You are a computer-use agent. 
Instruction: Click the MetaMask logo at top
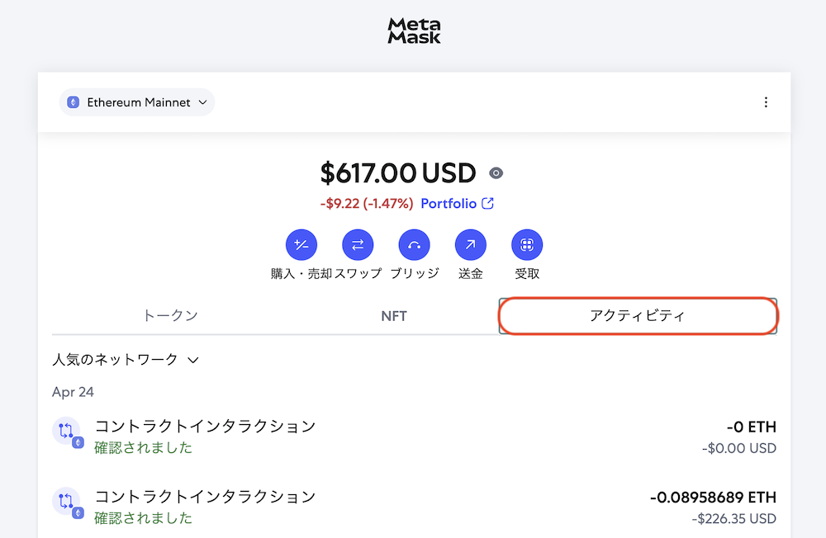coord(414,31)
